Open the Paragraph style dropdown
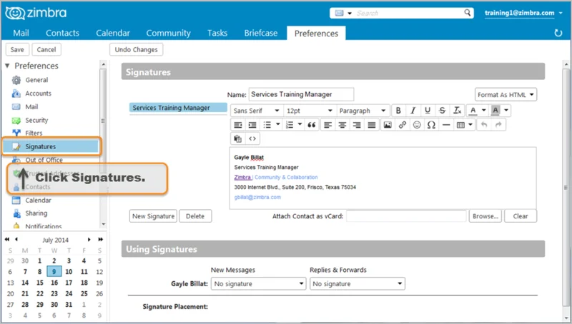Image resolution: width=572 pixels, height=324 pixels. pos(363,111)
